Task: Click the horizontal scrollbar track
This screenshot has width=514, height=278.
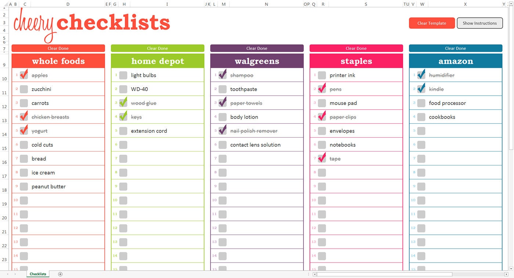Action: tap(477, 274)
